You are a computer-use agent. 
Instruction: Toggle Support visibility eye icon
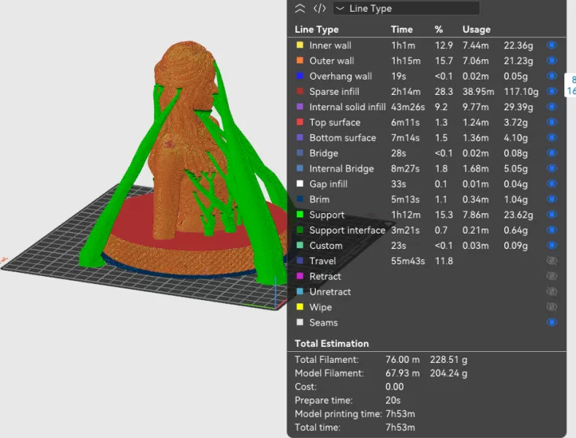552,215
